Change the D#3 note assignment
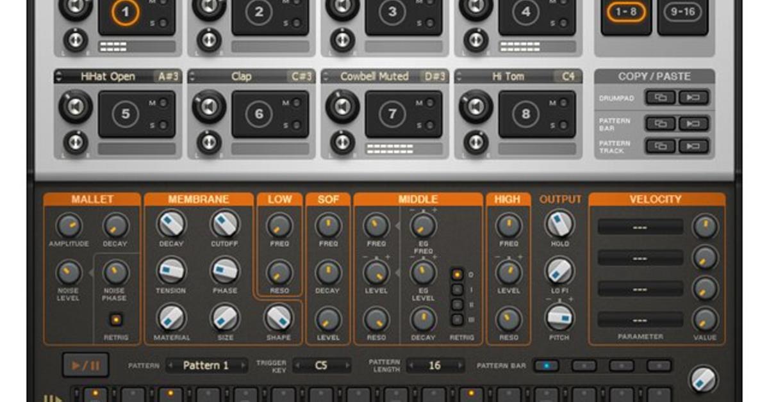The height and width of the screenshot is (402, 769). point(435,76)
